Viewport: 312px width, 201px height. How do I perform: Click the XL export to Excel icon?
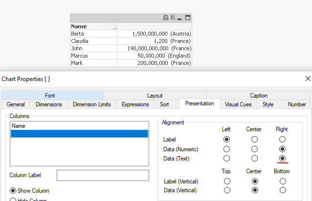tap(173, 18)
